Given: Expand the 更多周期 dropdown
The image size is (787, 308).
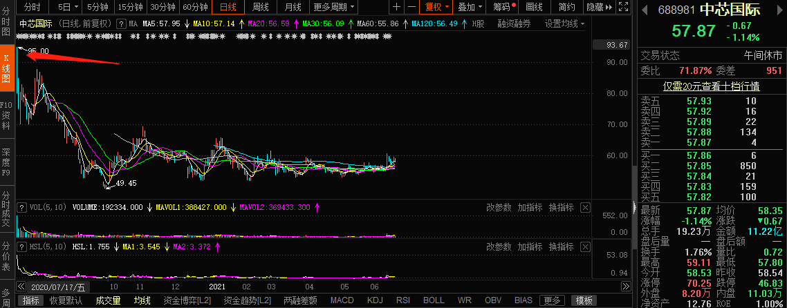Looking at the screenshot, I should click(335, 7).
